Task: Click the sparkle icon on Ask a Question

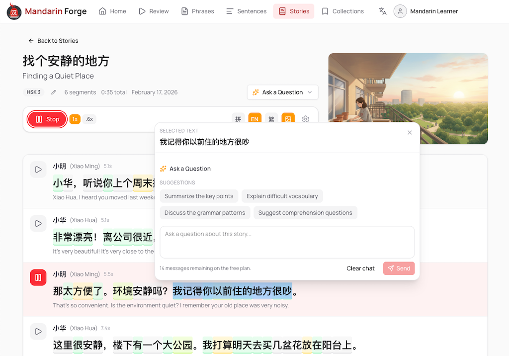Action: coord(165,169)
